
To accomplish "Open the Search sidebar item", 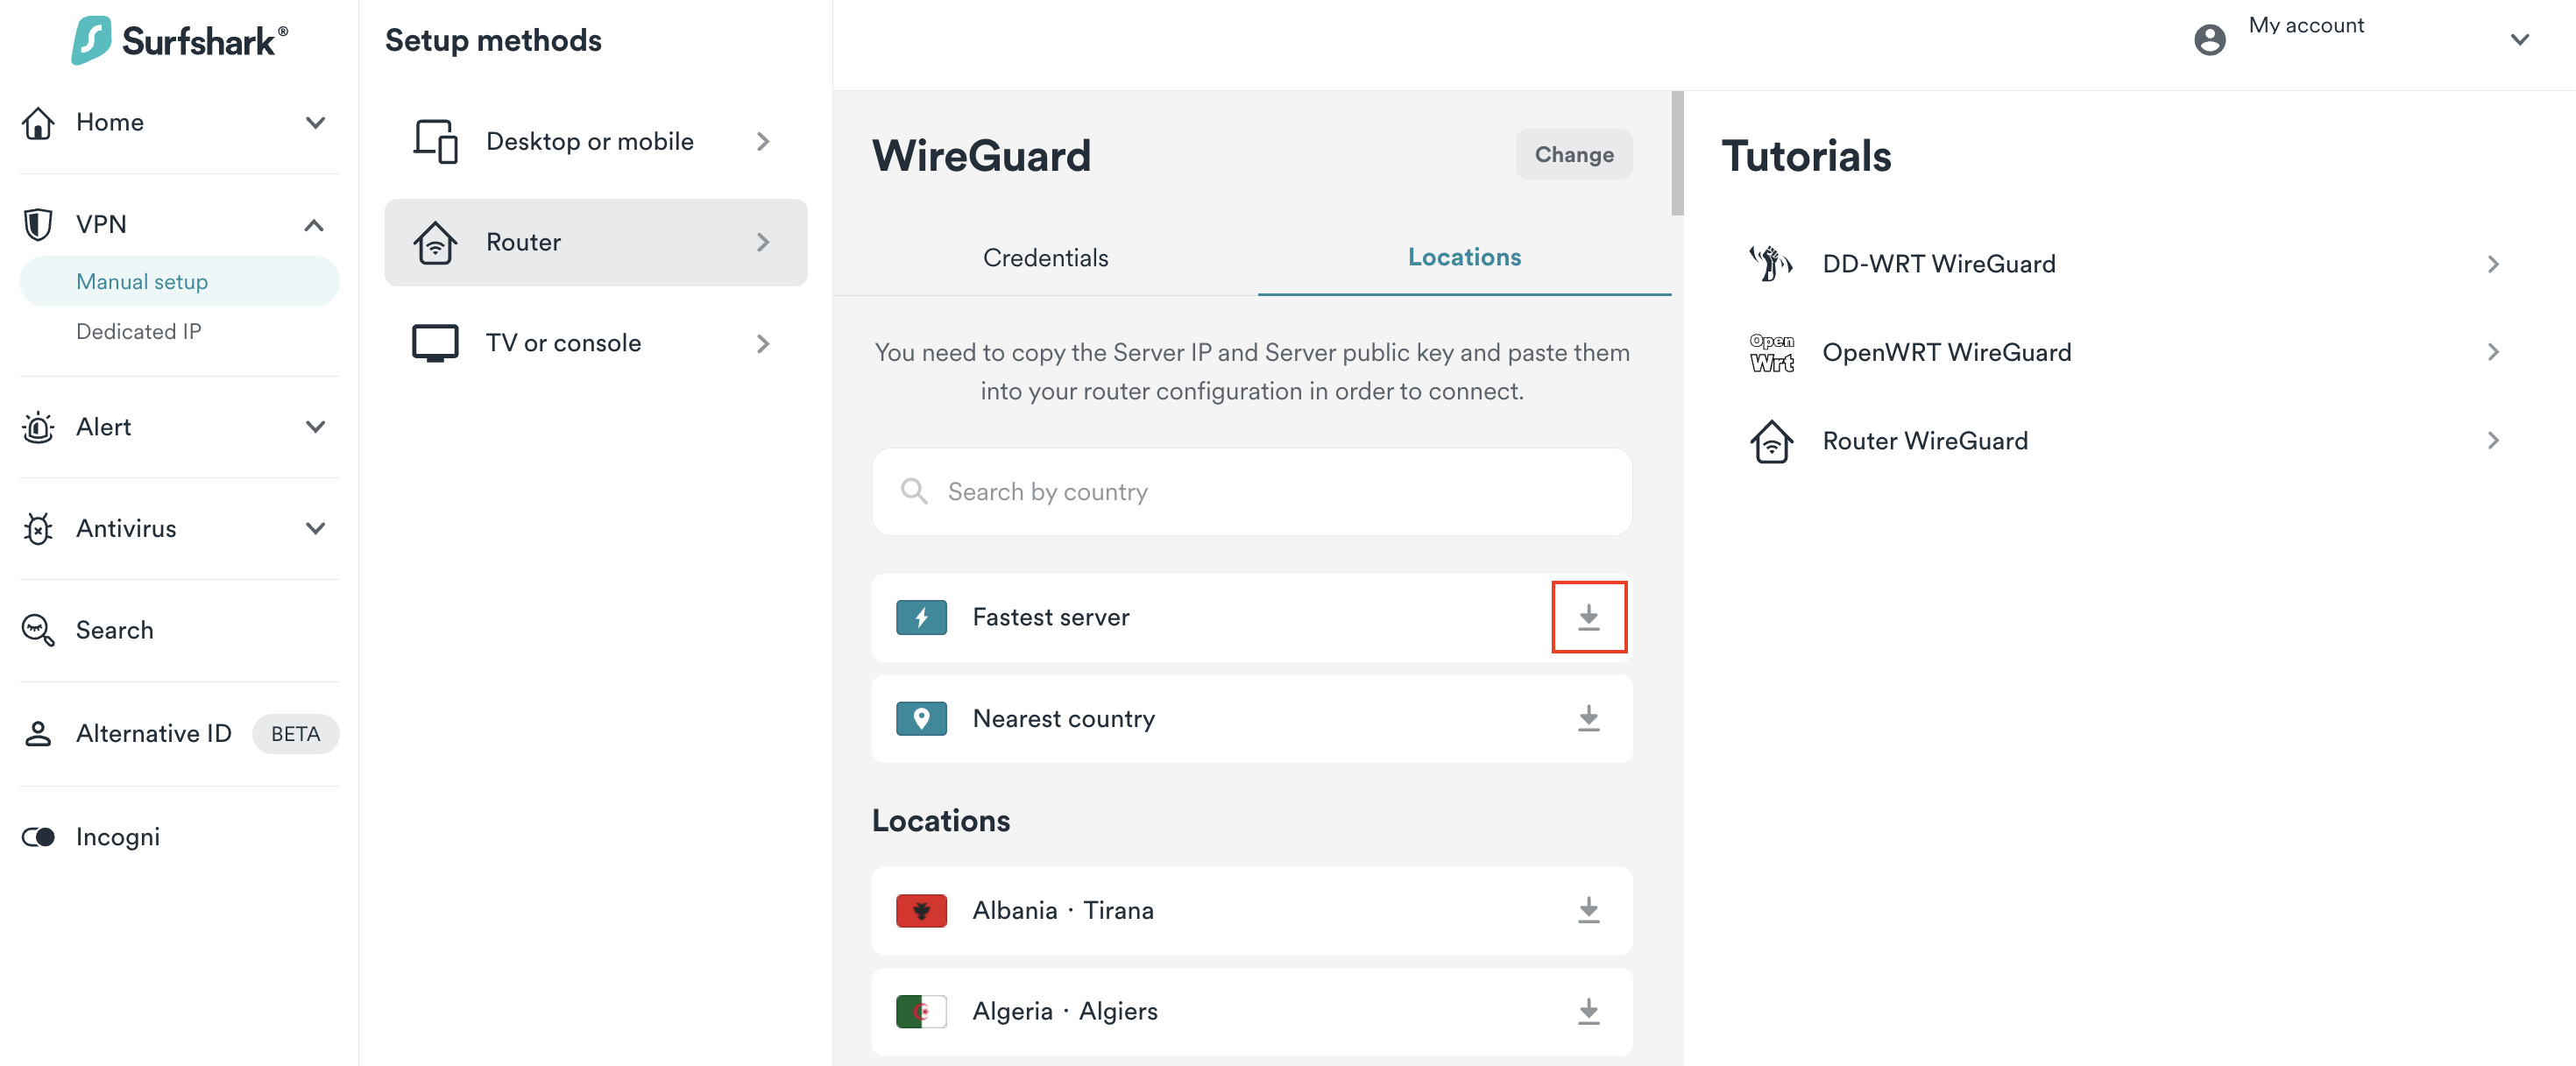I will (114, 630).
